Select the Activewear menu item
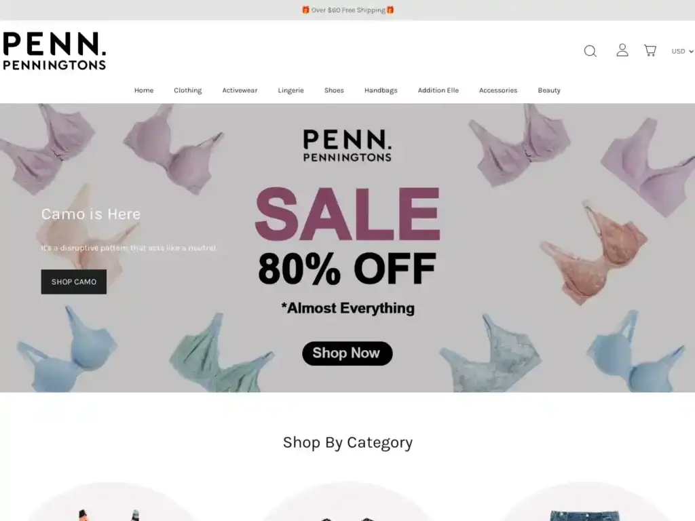 pos(240,90)
